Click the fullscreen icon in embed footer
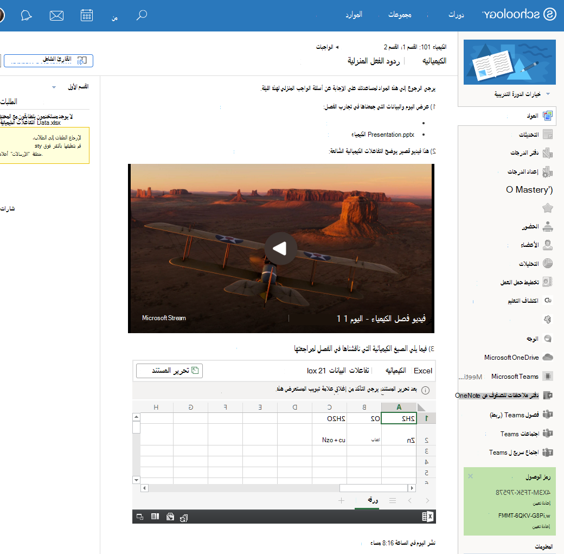Image resolution: width=564 pixels, height=554 pixels. (140, 517)
